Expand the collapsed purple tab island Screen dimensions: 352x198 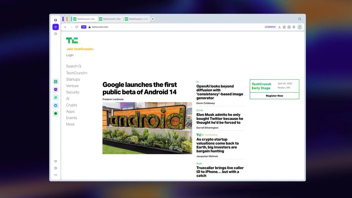[x=63, y=19]
